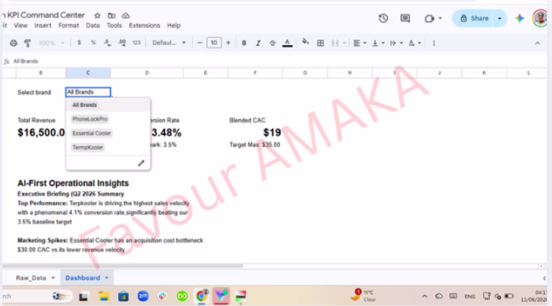This screenshot has width=552, height=306.
Task: Click the horizontal scrollbar
Action: [x=122, y=266]
